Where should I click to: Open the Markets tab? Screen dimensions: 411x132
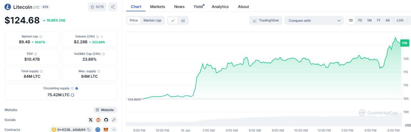click(158, 6)
